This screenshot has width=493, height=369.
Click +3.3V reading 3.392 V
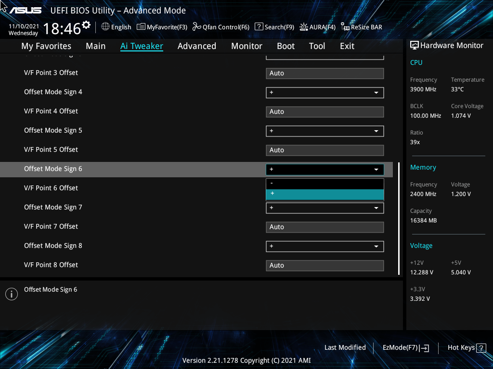(x=420, y=299)
